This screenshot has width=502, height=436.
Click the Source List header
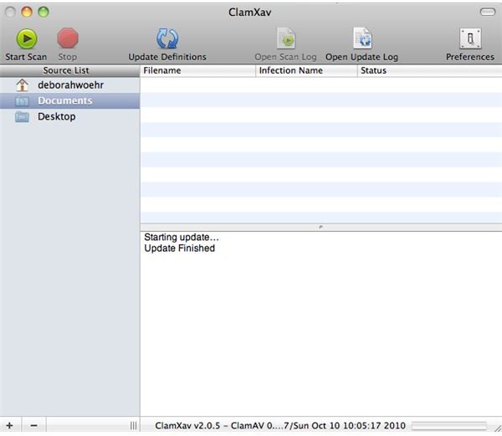[x=69, y=70]
